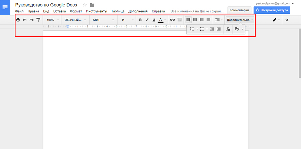Viewport: 301px width, 149px height.
Task: Click the Настройки доступа share button
Action: [x=272, y=10]
